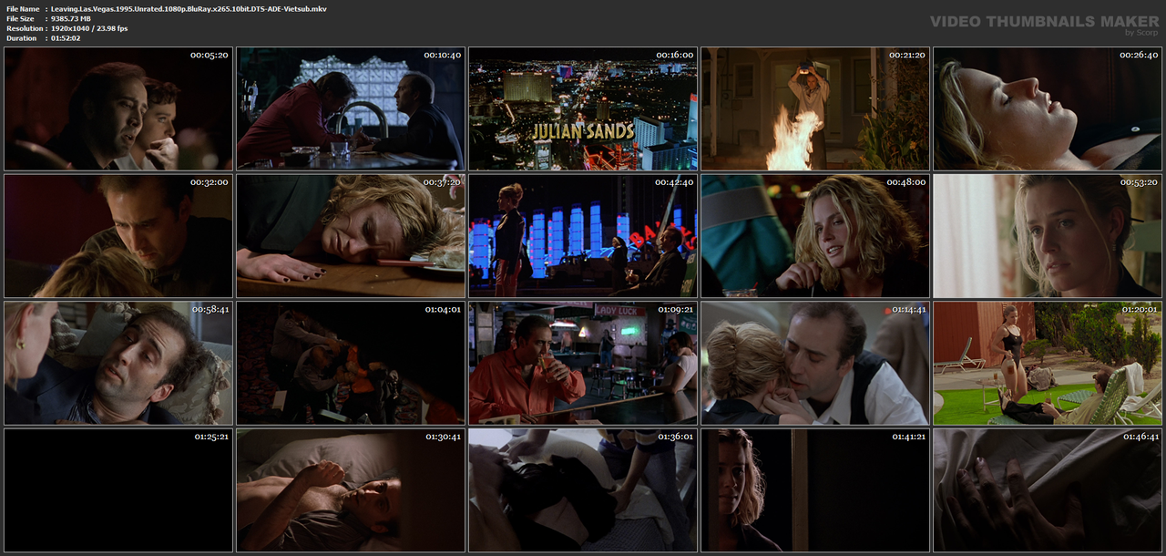The height and width of the screenshot is (556, 1166).
Task: Open the thumbnail at 00:58:41
Action: (x=118, y=363)
